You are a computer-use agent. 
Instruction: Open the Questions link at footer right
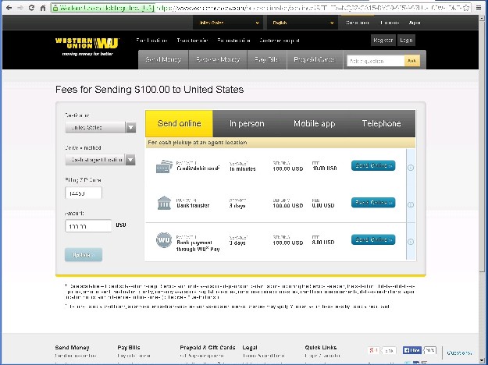460,353
